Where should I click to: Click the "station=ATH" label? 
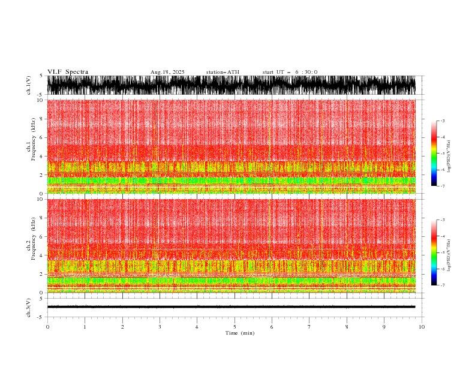[223, 72]
